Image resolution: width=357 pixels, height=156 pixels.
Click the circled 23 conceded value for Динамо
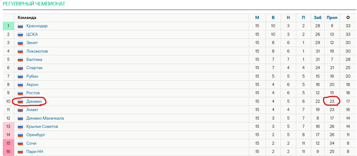pos(332,101)
